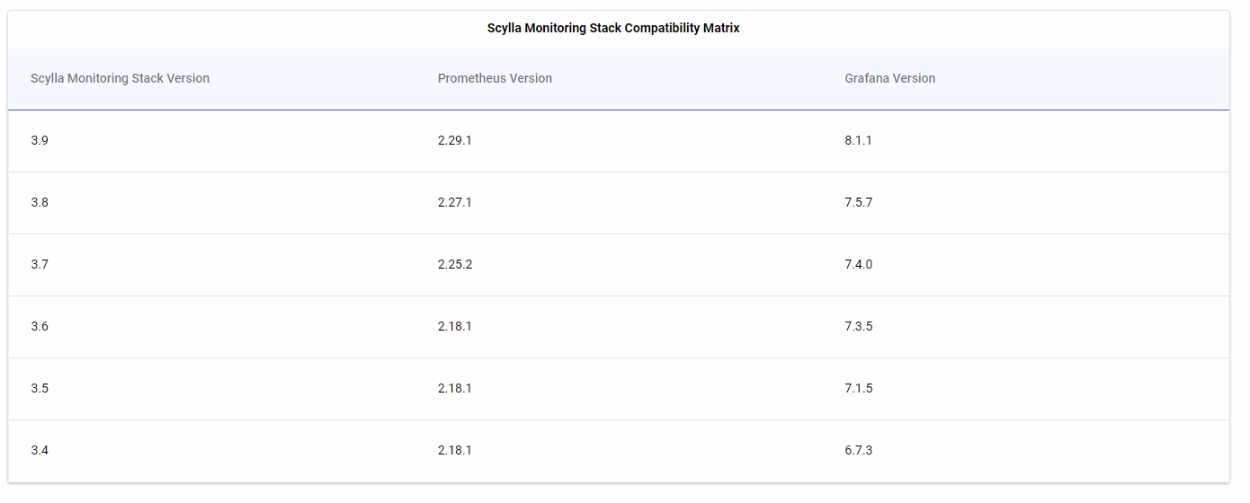Select the Grafana Version column header
This screenshot has height=503, width=1250.
pyautogui.click(x=889, y=78)
